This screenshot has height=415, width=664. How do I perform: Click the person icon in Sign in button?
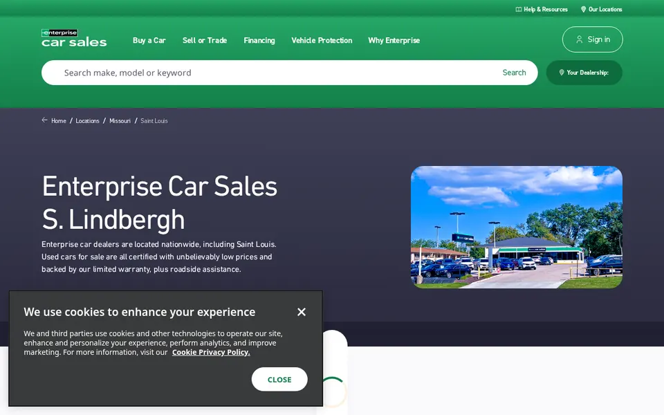[579, 39]
